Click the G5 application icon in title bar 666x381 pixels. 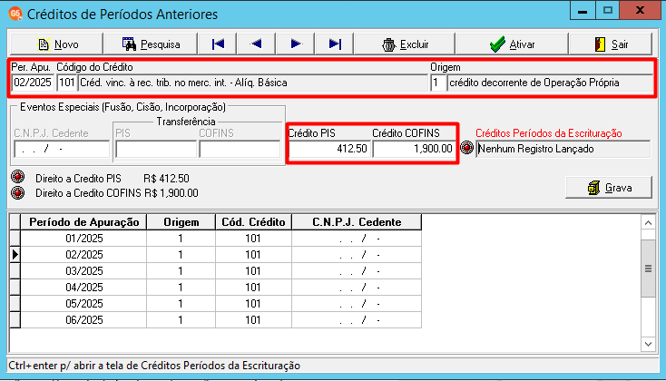click(15, 14)
